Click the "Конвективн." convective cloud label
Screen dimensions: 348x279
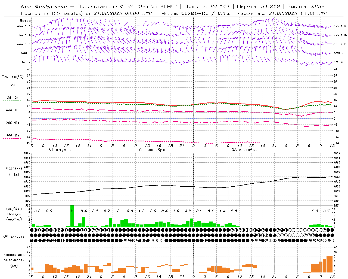tap(14, 255)
